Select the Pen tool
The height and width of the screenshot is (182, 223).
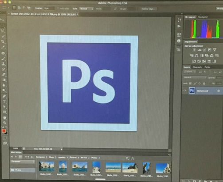click(x=4, y=96)
